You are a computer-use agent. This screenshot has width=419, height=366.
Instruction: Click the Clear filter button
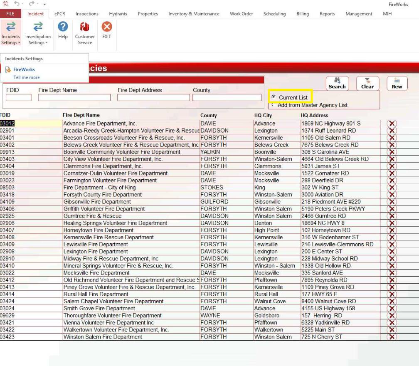367,84
